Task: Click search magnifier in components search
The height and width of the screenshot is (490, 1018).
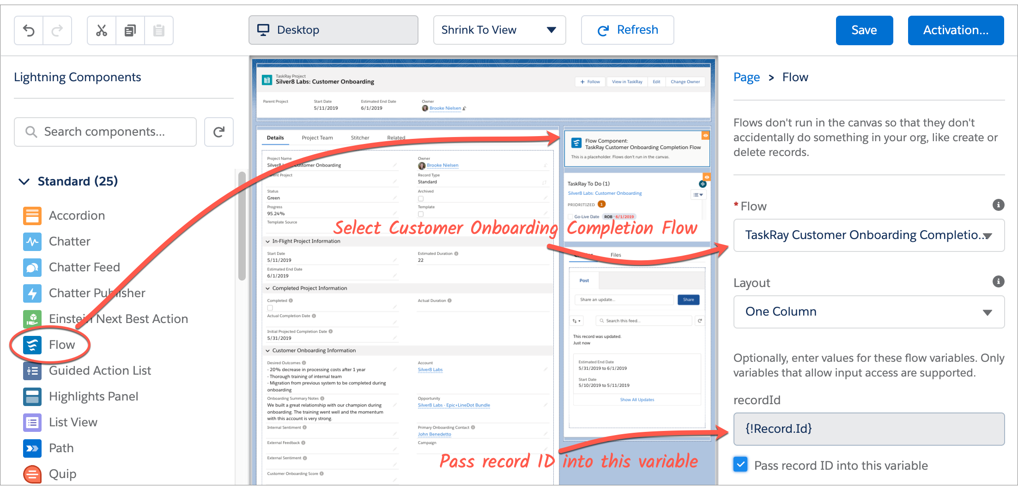Action: coord(31,132)
